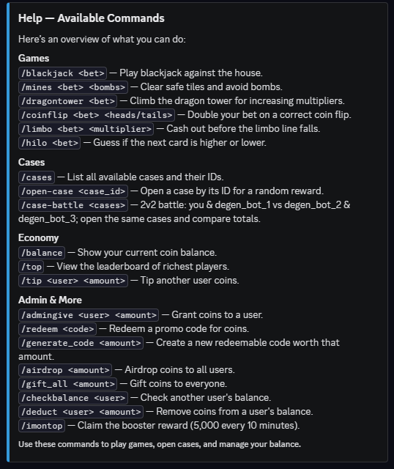Click the /generate_code <amount> command
Viewport: 394px width, 469px height.
[x=81, y=343]
